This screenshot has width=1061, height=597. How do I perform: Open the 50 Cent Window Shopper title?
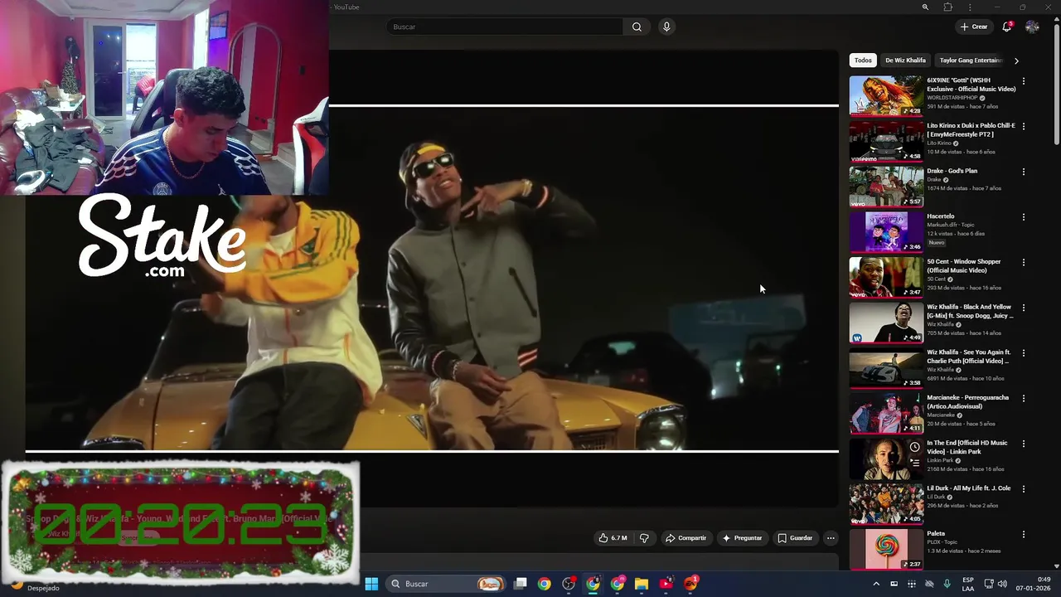click(964, 266)
